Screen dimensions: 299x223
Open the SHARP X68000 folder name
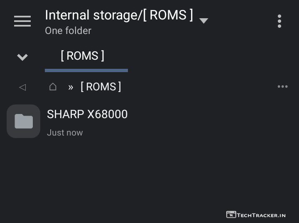(x=87, y=114)
